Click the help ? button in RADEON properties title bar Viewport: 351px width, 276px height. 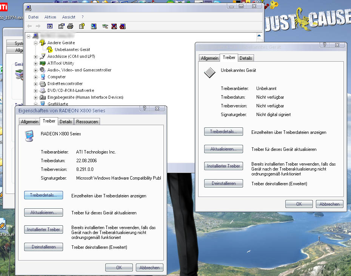click(145, 108)
